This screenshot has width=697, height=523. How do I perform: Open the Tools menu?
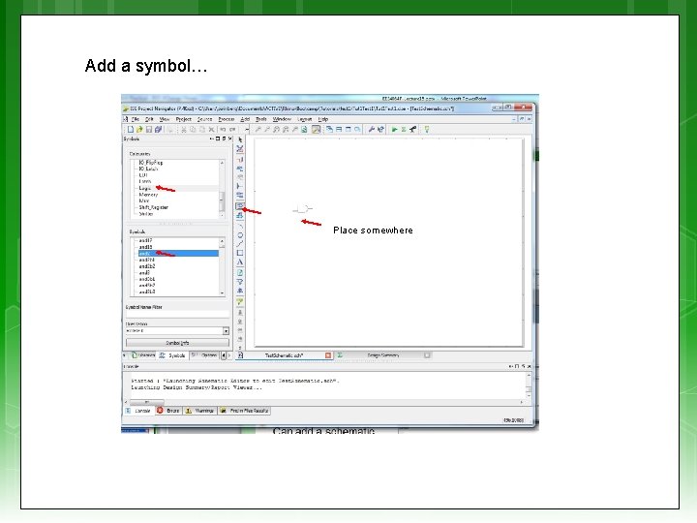[x=261, y=119]
